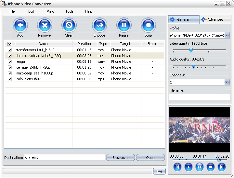Image resolution: width=234 pixels, height=178 pixels.
Task: Click the Browse... button
Action: pyautogui.click(x=120, y=158)
